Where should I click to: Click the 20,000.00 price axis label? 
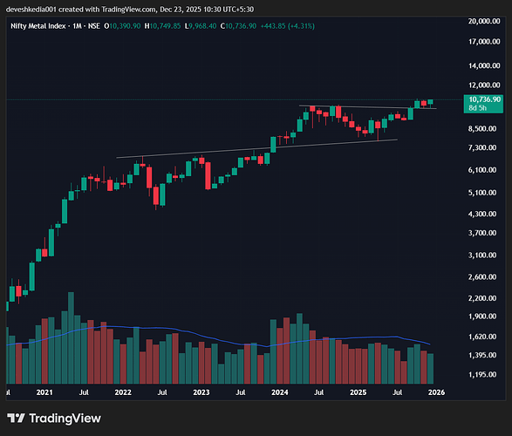coord(484,21)
